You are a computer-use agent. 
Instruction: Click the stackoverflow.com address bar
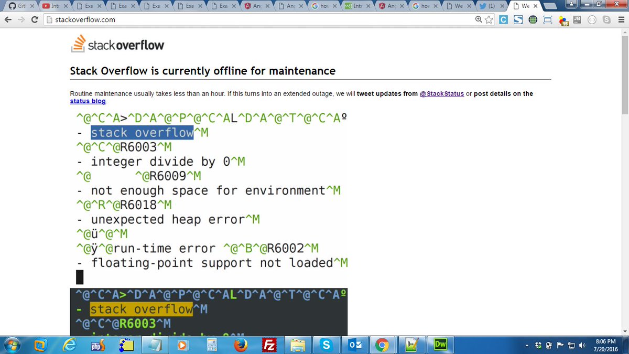(259, 20)
